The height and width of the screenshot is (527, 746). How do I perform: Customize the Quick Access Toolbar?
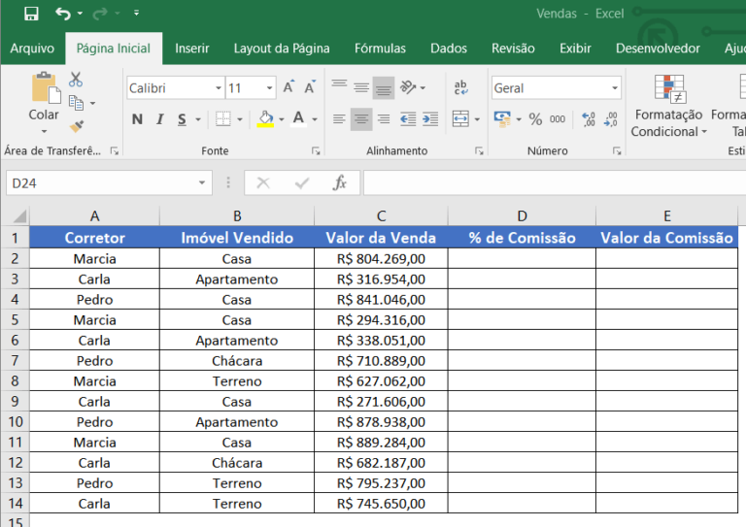point(137,14)
